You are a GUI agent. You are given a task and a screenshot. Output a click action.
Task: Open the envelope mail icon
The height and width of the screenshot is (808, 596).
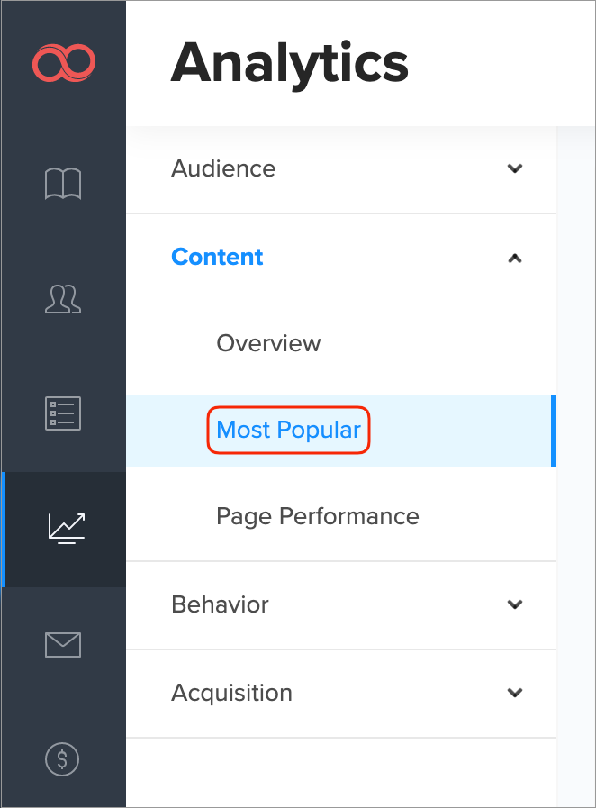(x=63, y=644)
